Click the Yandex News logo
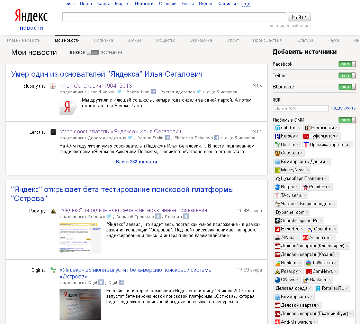Image resolution: width=360 pixels, height=324 pixels. [31, 19]
